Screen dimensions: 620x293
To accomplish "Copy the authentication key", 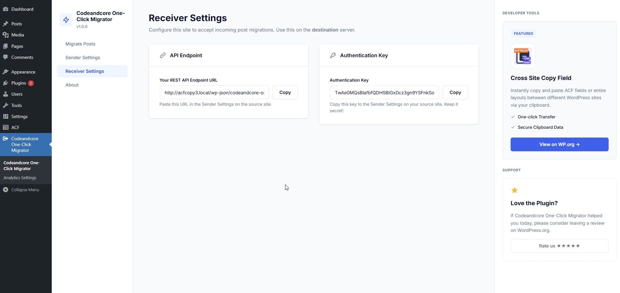I will [x=455, y=92].
